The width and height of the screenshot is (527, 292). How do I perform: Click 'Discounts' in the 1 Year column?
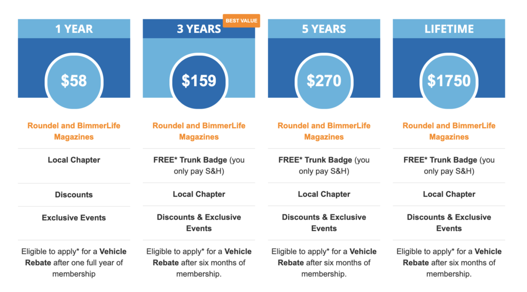[74, 195]
